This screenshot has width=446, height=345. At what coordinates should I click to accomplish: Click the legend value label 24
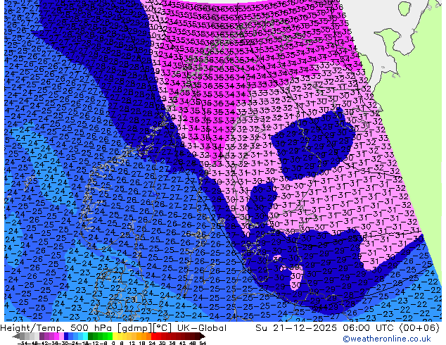click(152, 343)
